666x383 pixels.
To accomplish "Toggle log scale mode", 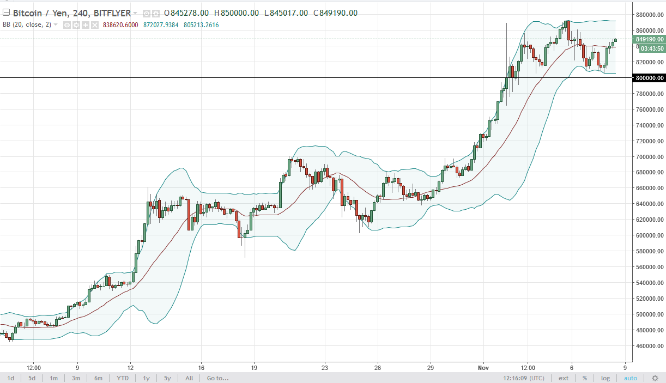I will click(x=606, y=378).
